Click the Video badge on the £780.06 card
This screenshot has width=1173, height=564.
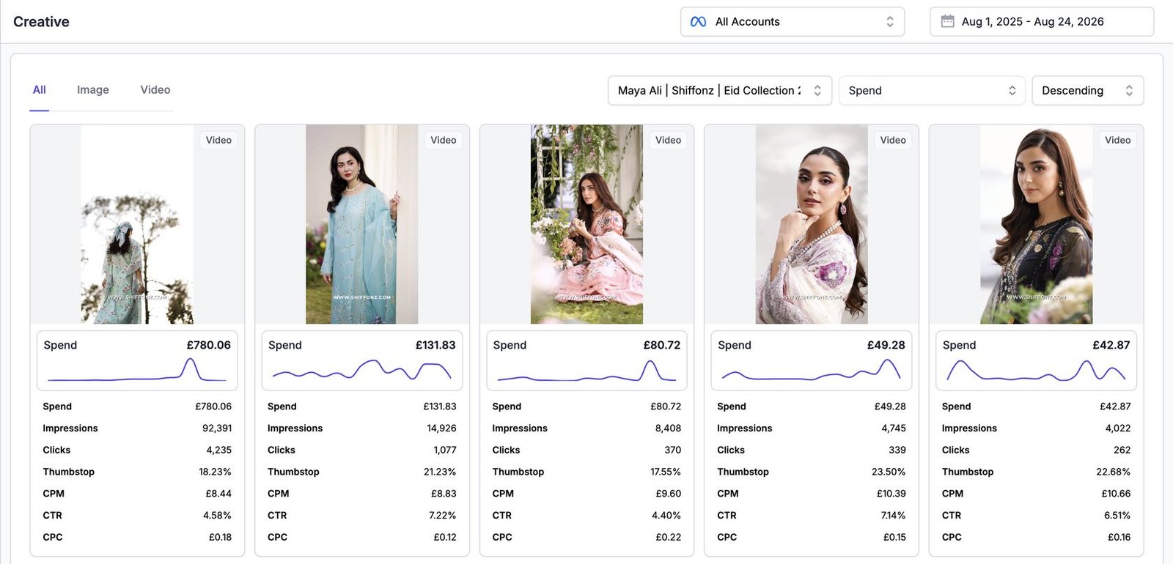[x=218, y=140]
